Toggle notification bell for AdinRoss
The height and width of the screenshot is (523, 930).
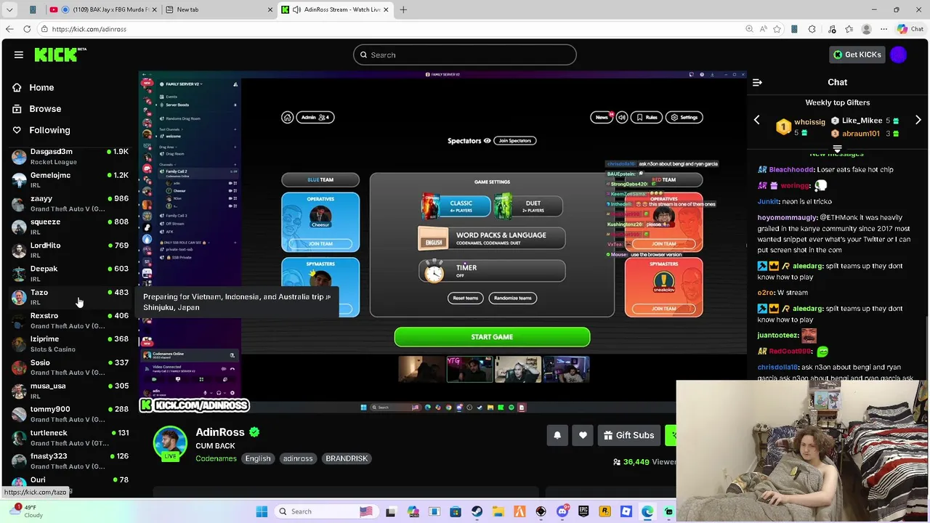(557, 435)
